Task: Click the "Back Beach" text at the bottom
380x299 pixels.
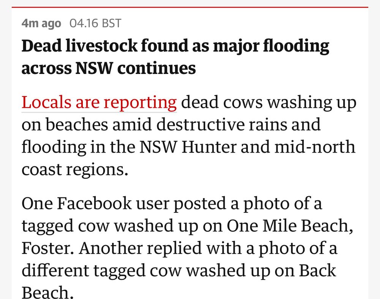Action: click(179, 281)
